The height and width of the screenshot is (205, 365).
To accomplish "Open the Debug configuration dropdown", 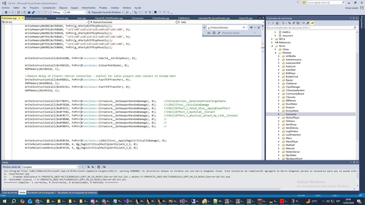I will [x=58, y=12].
